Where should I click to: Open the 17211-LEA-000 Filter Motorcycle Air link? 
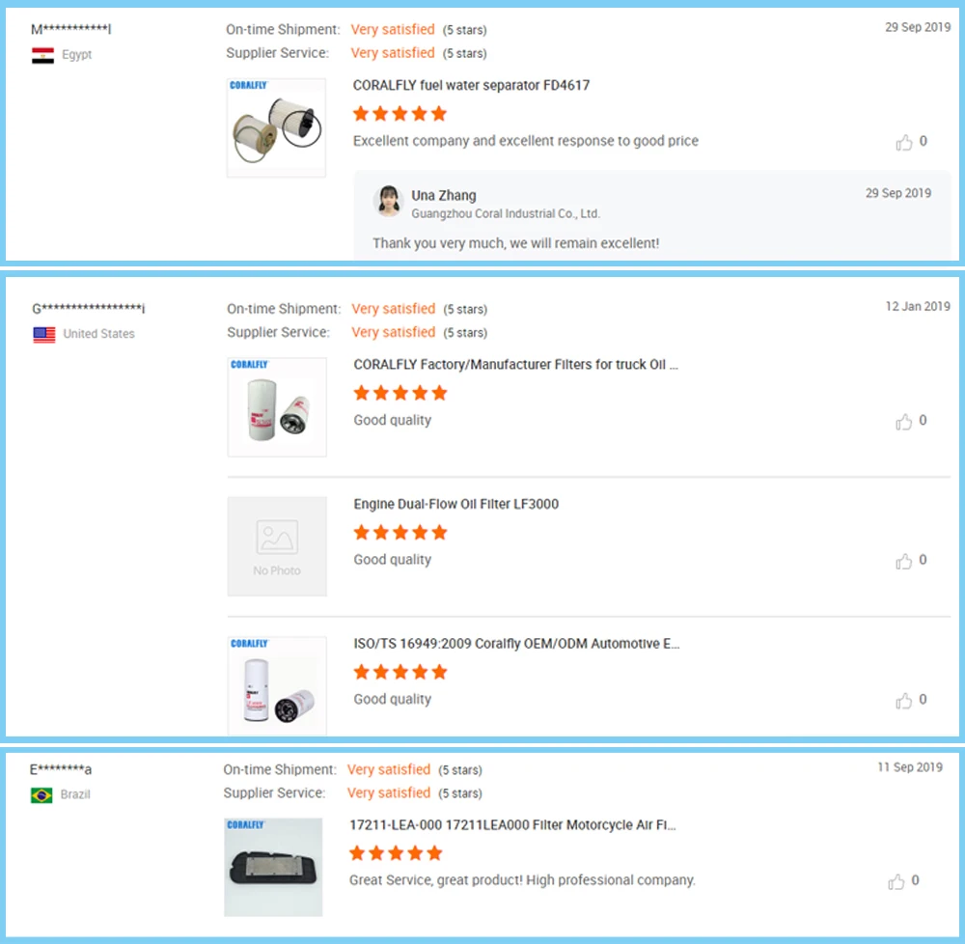pos(512,826)
